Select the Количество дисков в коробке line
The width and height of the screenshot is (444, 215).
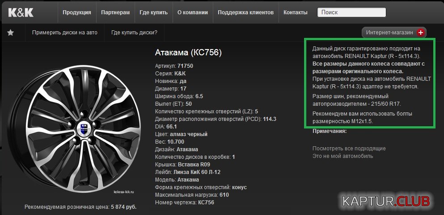pos(195,157)
